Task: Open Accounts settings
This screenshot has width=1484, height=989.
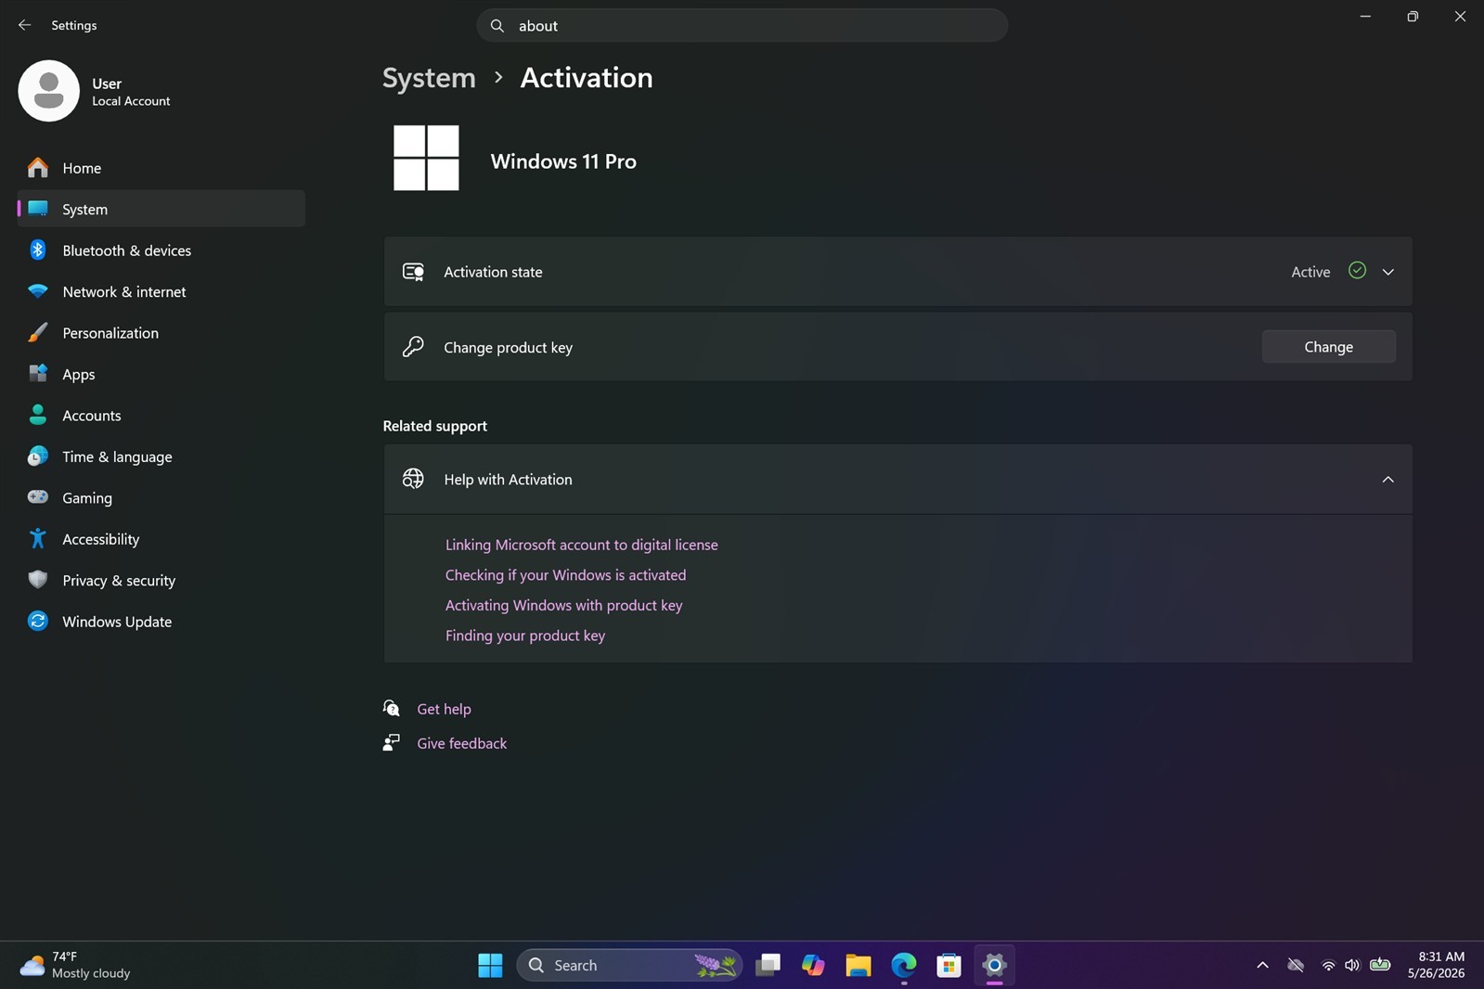Action: pyautogui.click(x=161, y=416)
